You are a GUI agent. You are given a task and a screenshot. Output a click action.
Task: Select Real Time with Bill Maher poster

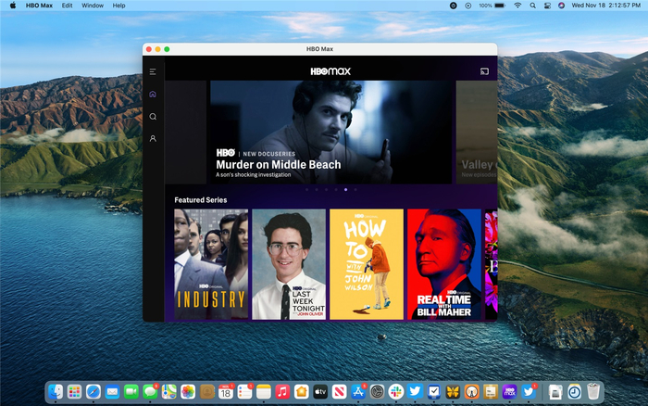click(x=444, y=264)
